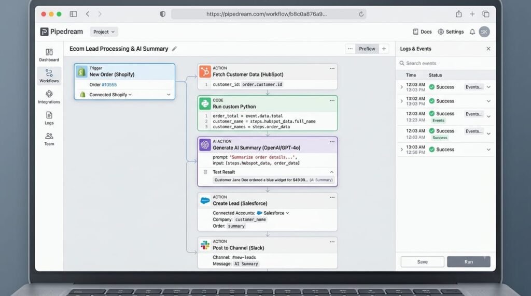The image size is (531, 296).
Task: Click the Time column header
Action: pos(411,75)
